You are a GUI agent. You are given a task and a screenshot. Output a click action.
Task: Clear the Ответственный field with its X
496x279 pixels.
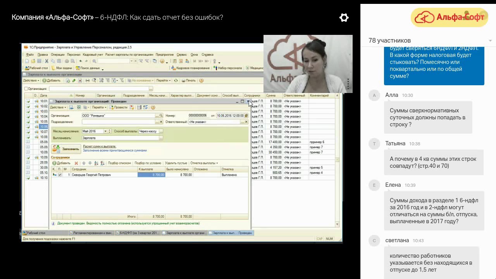(x=246, y=122)
